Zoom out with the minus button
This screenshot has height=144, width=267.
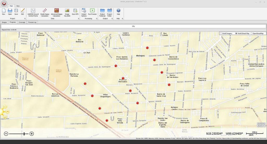click(x=6, y=134)
